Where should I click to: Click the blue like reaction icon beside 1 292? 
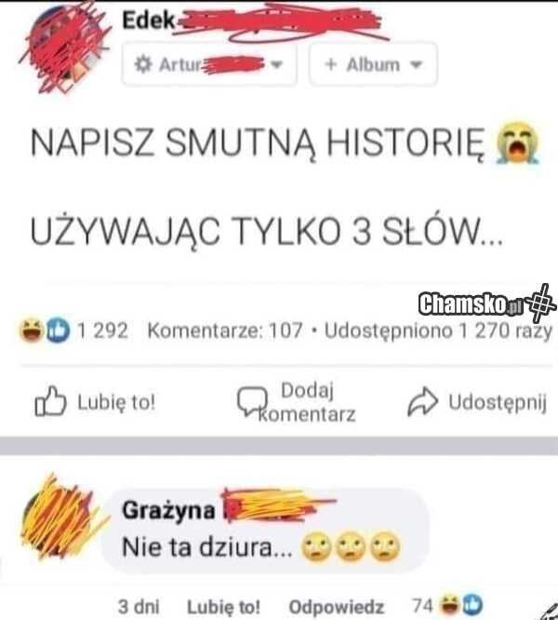click(58, 330)
